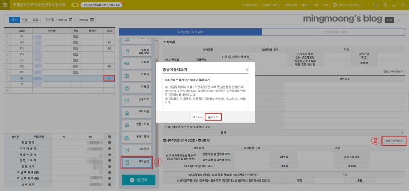The image size is (409, 191).
Task: Click the 사원명 column header
Action: pyautogui.click(x=52, y=31)
